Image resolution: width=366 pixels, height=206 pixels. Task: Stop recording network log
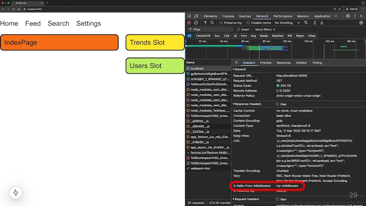[189, 23]
